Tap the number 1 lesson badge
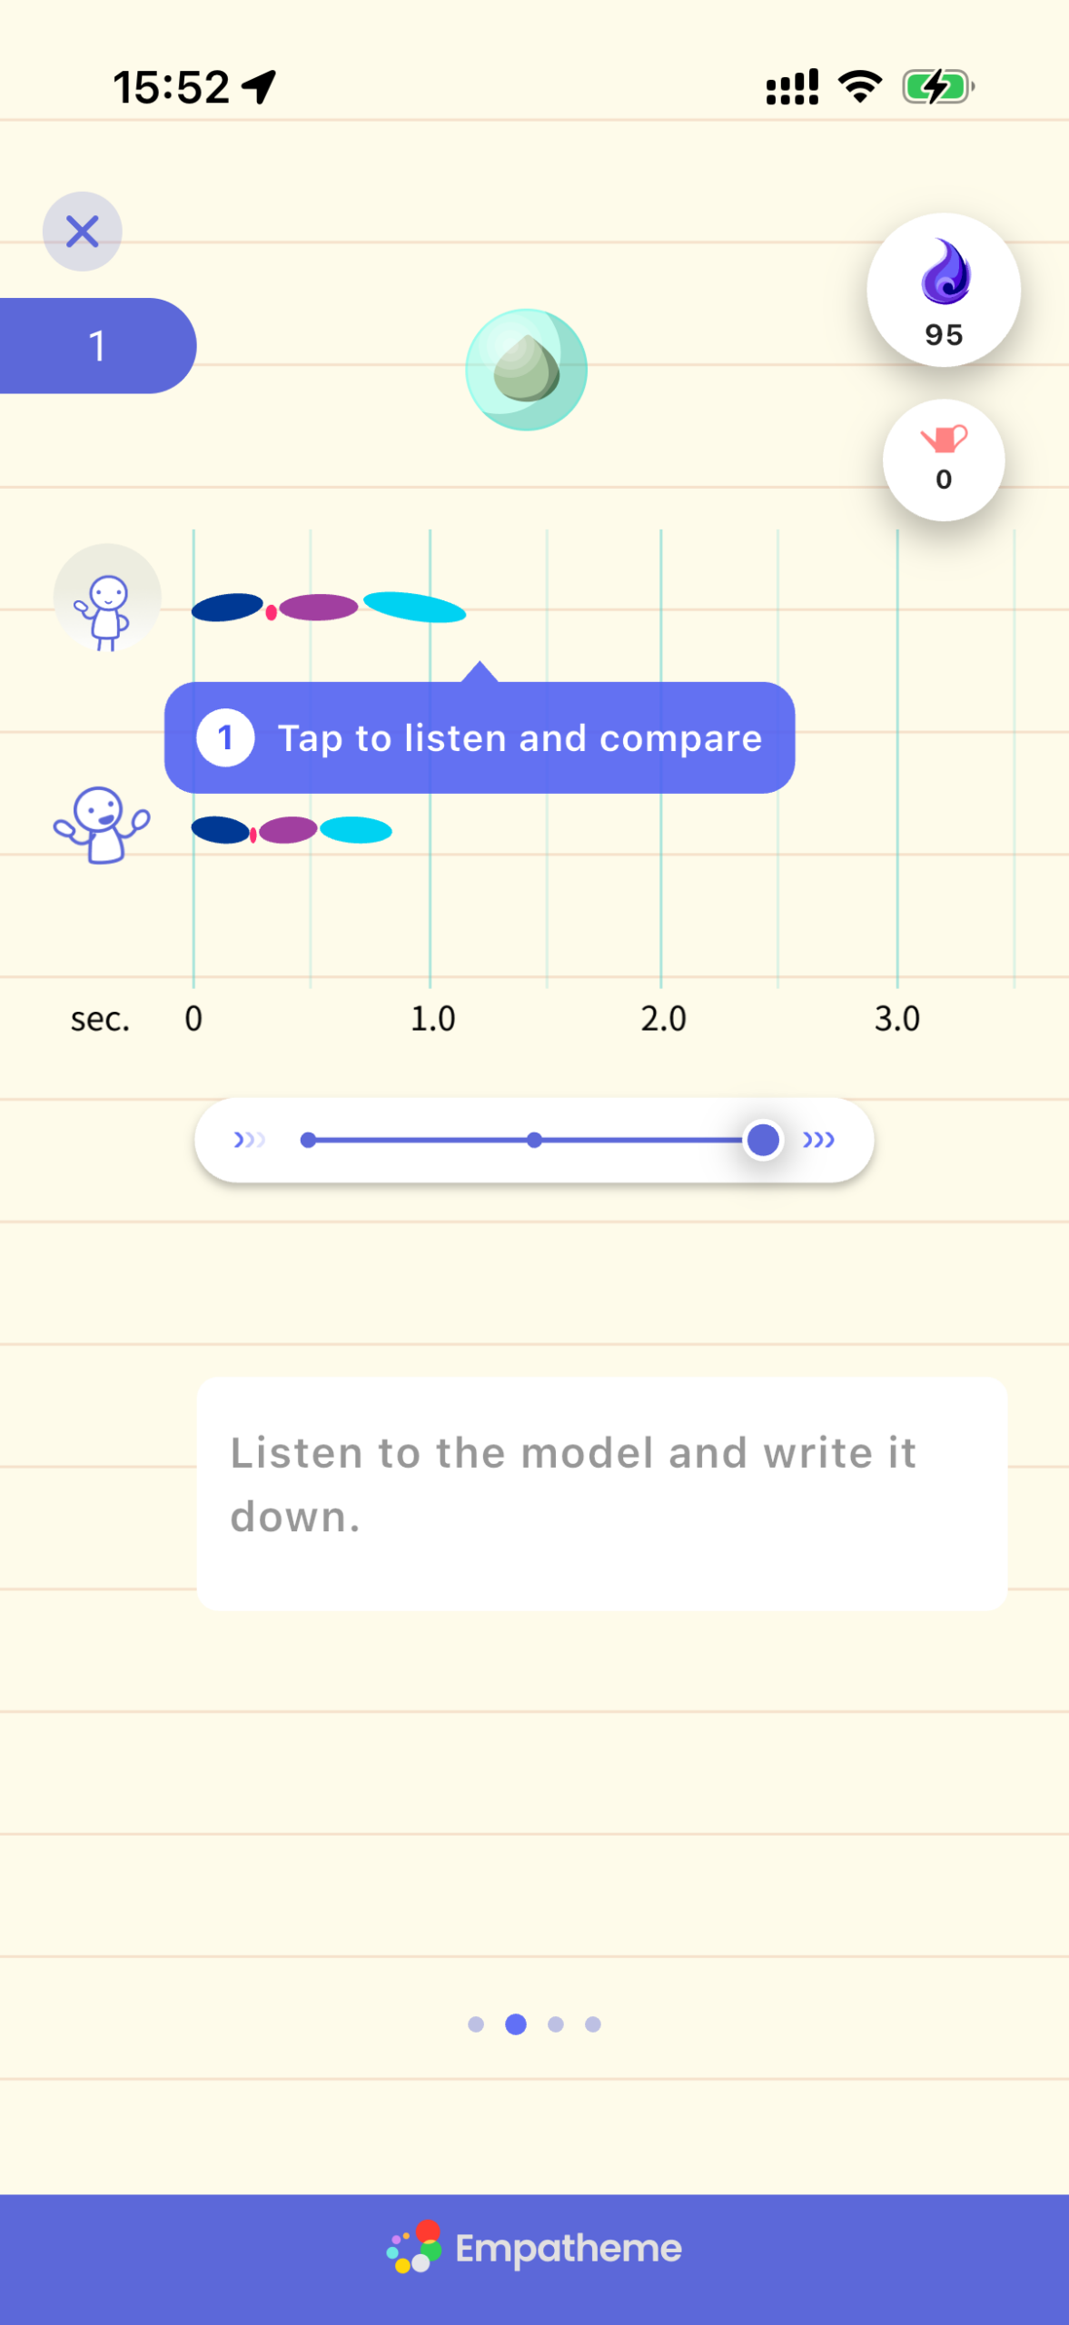Image resolution: width=1069 pixels, height=2325 pixels. (97, 346)
